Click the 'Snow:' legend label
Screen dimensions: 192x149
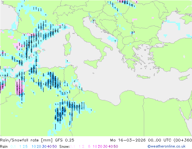pos(65,147)
